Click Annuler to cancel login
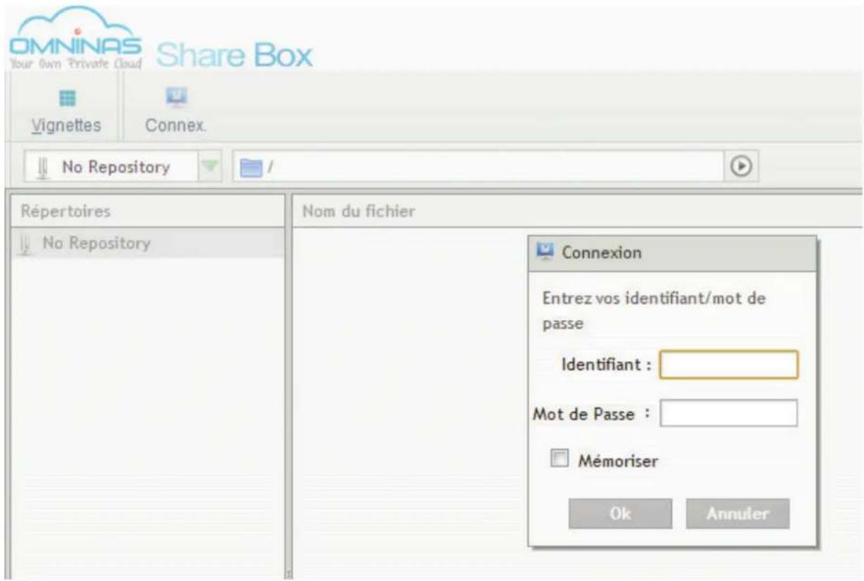864x581 pixels. point(737,514)
